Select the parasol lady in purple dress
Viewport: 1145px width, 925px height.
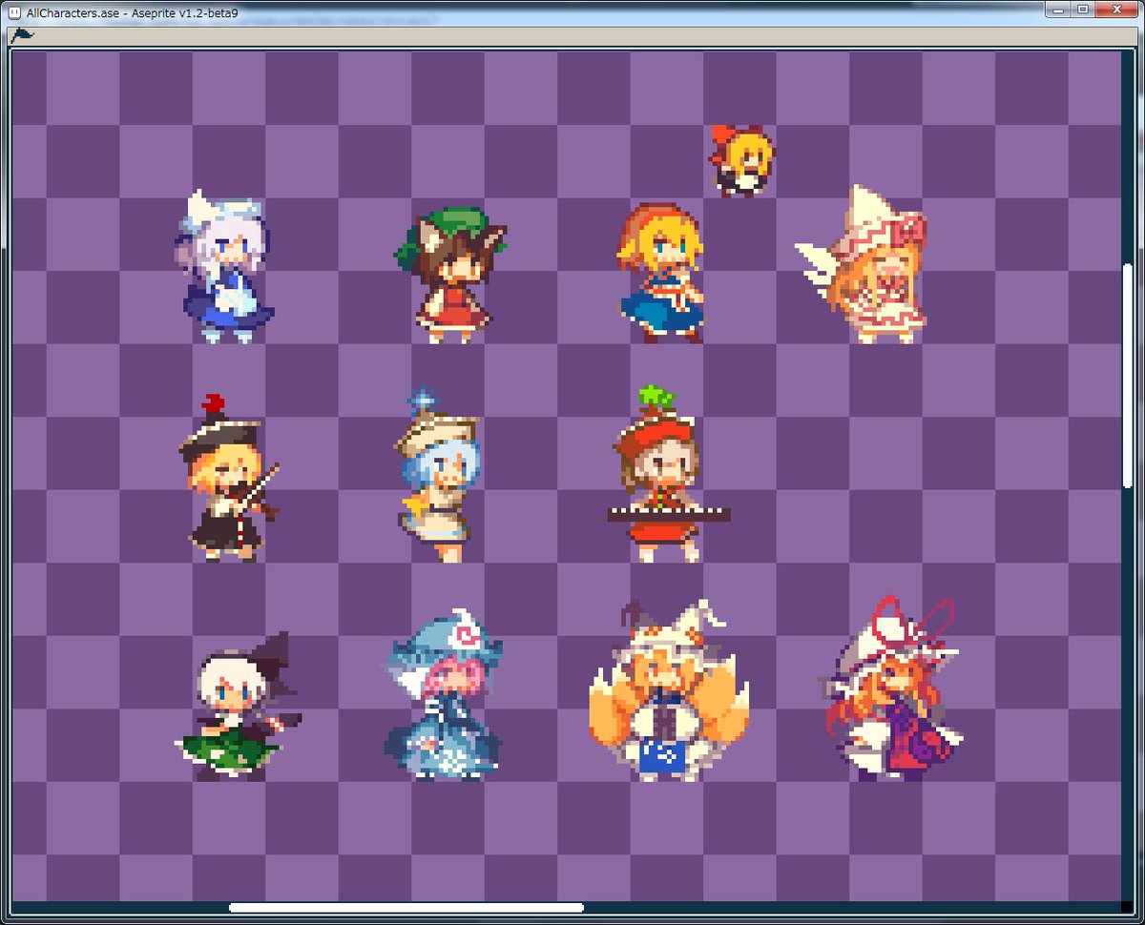pyautogui.click(x=891, y=690)
